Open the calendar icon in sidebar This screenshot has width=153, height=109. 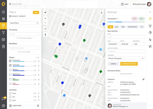3,39
